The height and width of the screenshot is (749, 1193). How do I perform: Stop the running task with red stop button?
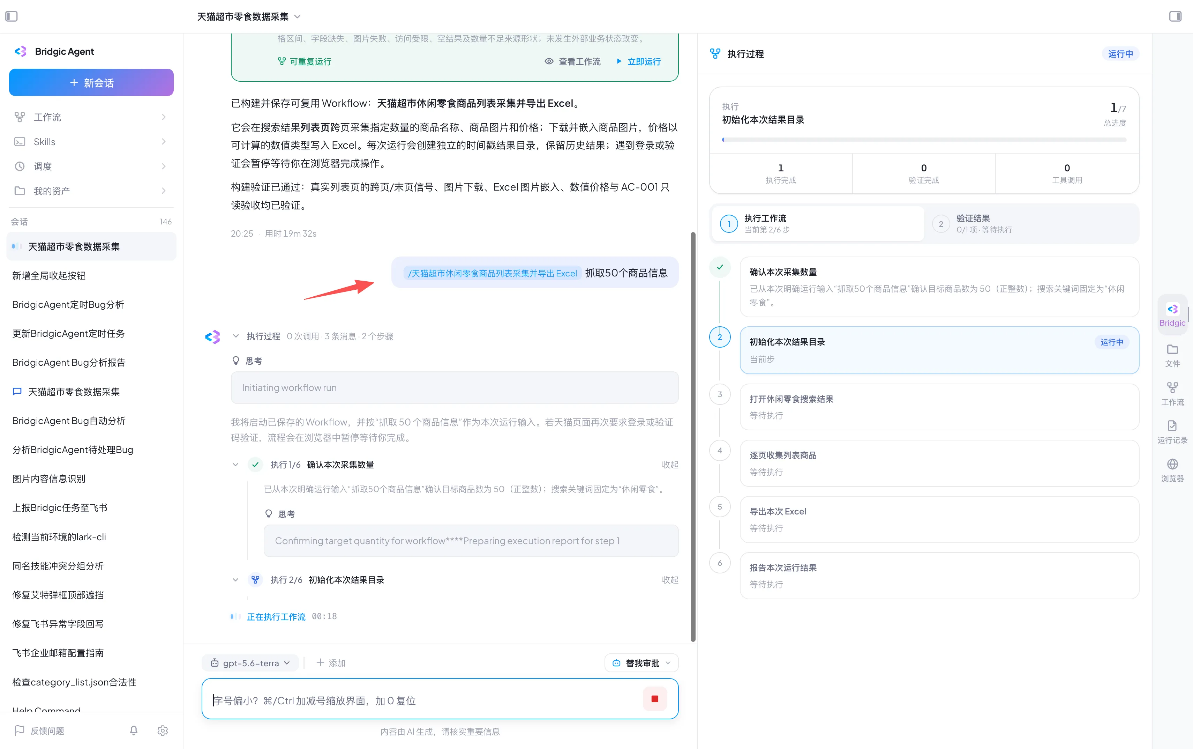(x=654, y=699)
